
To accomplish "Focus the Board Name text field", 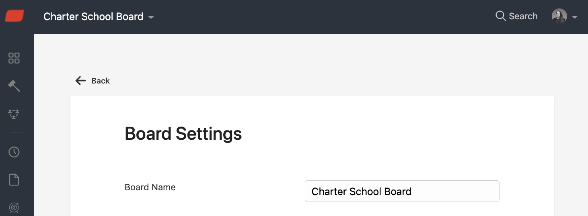I will pyautogui.click(x=402, y=191).
